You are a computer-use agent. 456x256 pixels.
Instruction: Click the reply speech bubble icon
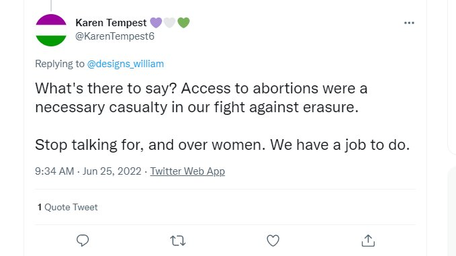[x=83, y=241]
